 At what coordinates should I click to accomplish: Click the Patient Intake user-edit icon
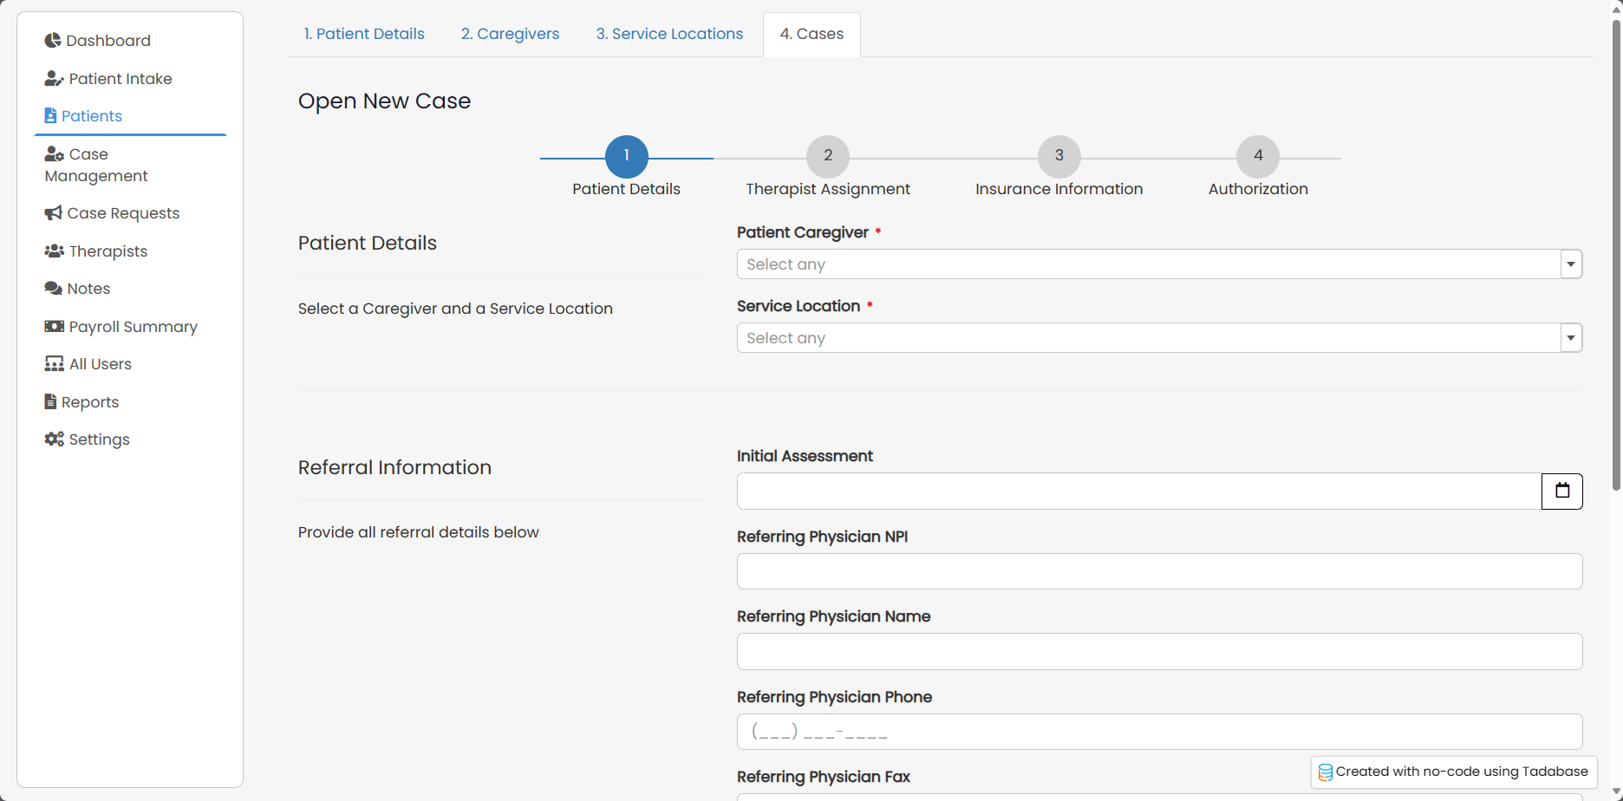pos(54,78)
